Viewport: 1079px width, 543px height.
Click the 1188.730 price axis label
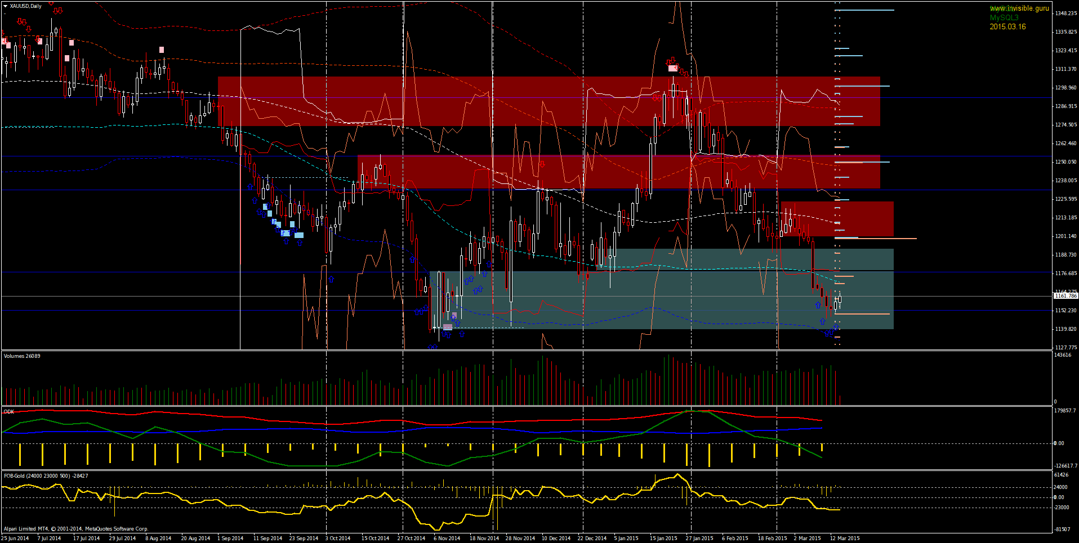pos(1065,254)
